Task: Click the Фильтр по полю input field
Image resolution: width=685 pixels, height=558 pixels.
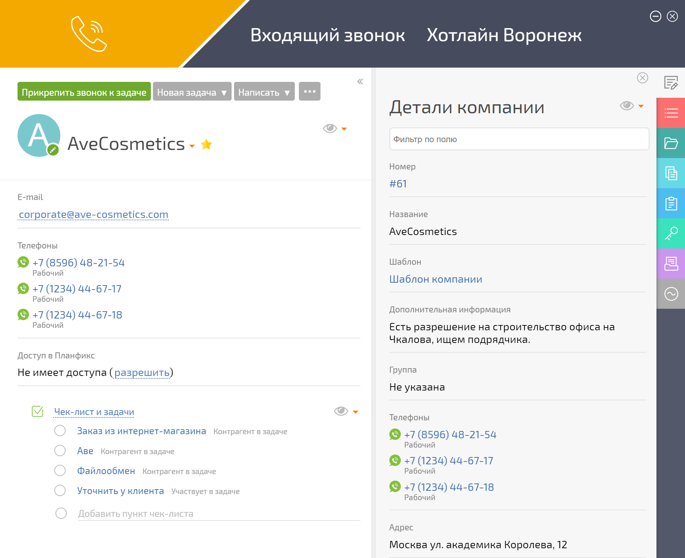Action: click(x=519, y=139)
